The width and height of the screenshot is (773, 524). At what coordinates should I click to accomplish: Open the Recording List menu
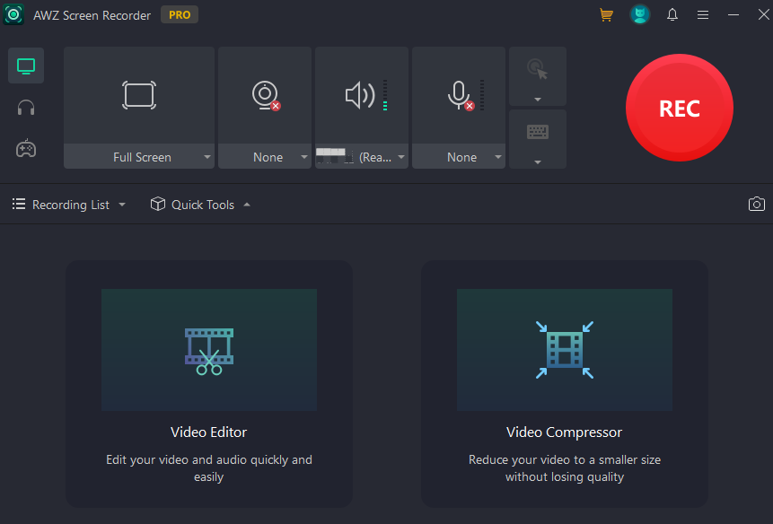tap(68, 205)
